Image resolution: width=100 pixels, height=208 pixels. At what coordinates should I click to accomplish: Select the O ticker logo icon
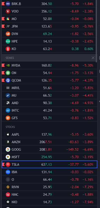8,179
